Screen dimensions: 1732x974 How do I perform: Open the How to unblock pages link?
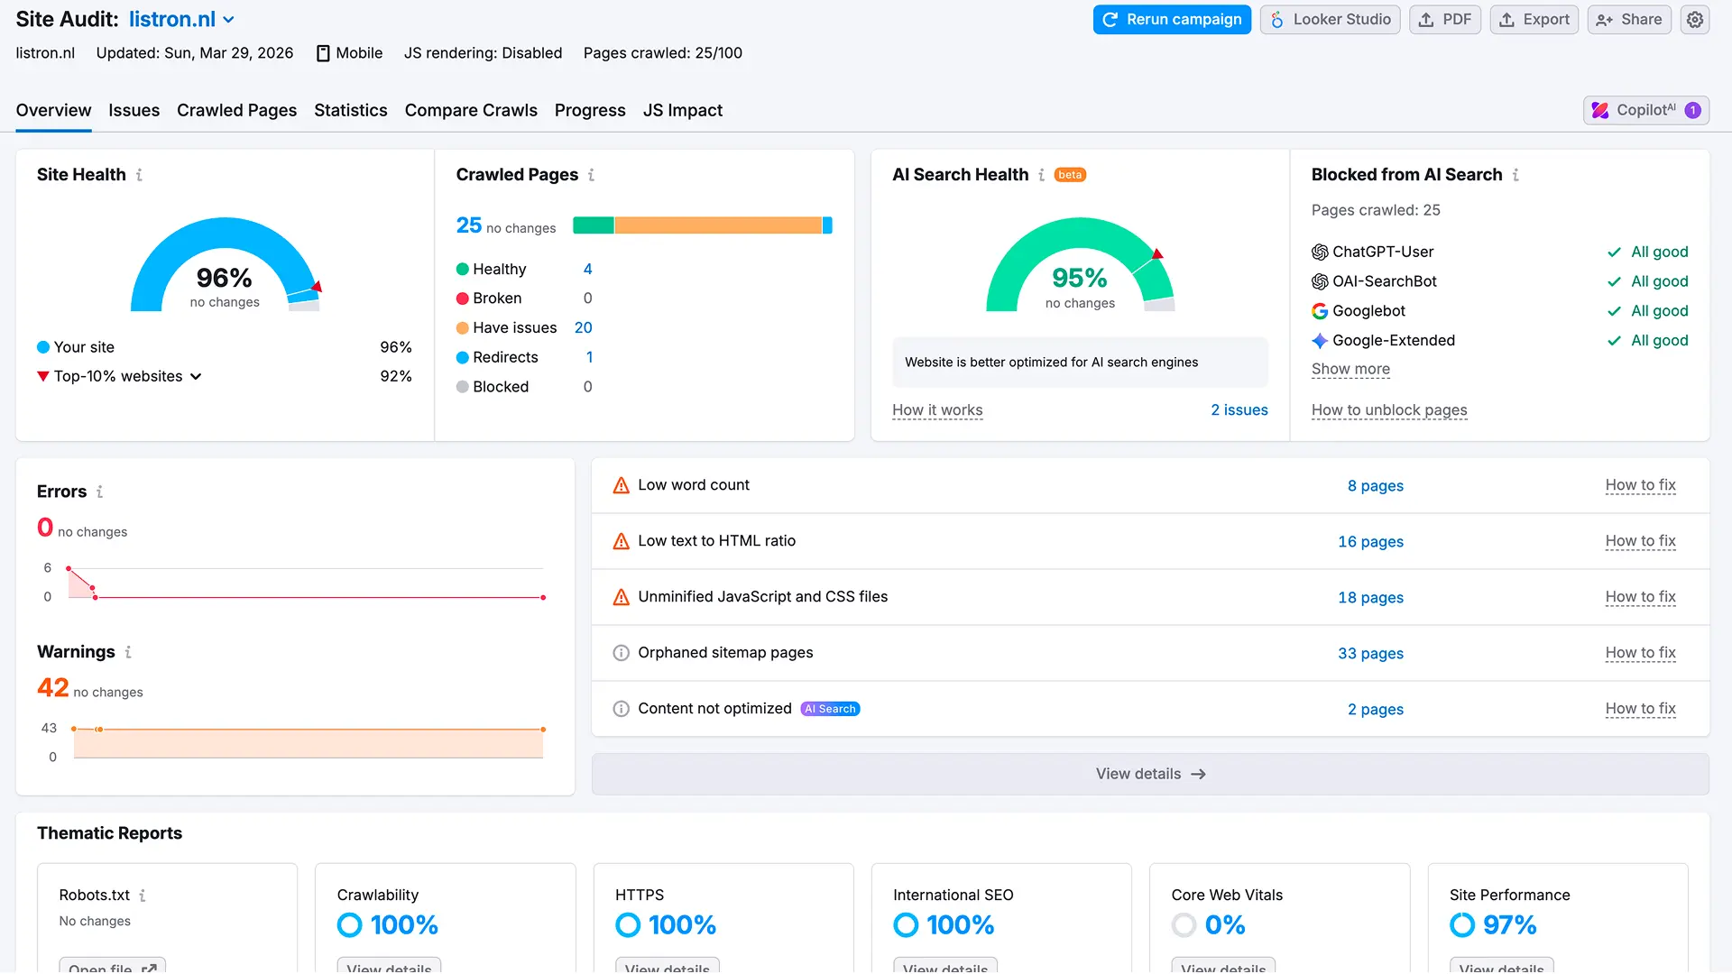[1388, 410]
